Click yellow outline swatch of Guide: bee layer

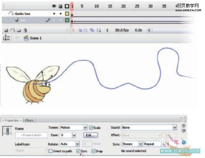click(67, 14)
